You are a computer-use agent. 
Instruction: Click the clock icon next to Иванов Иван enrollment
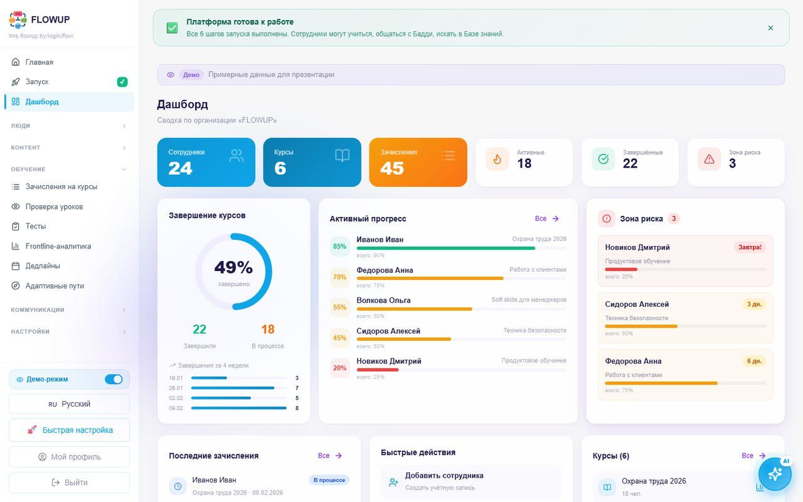click(x=178, y=486)
